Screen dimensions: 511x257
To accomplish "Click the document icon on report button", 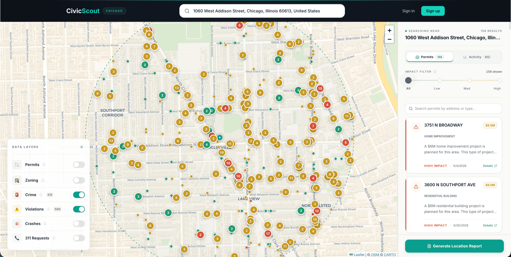I will tap(429, 246).
